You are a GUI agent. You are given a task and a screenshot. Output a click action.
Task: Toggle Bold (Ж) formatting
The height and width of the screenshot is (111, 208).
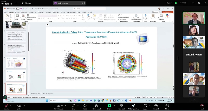pyautogui.click(x=39, y=18)
